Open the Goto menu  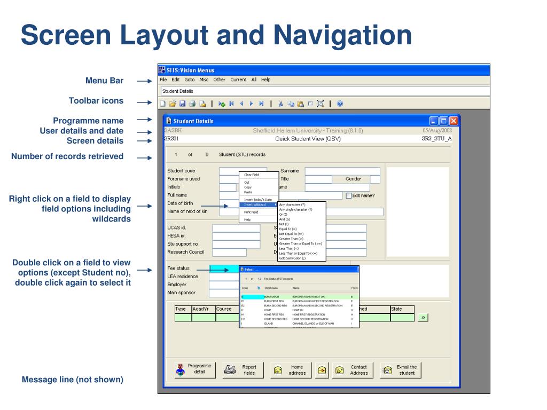tap(190, 80)
